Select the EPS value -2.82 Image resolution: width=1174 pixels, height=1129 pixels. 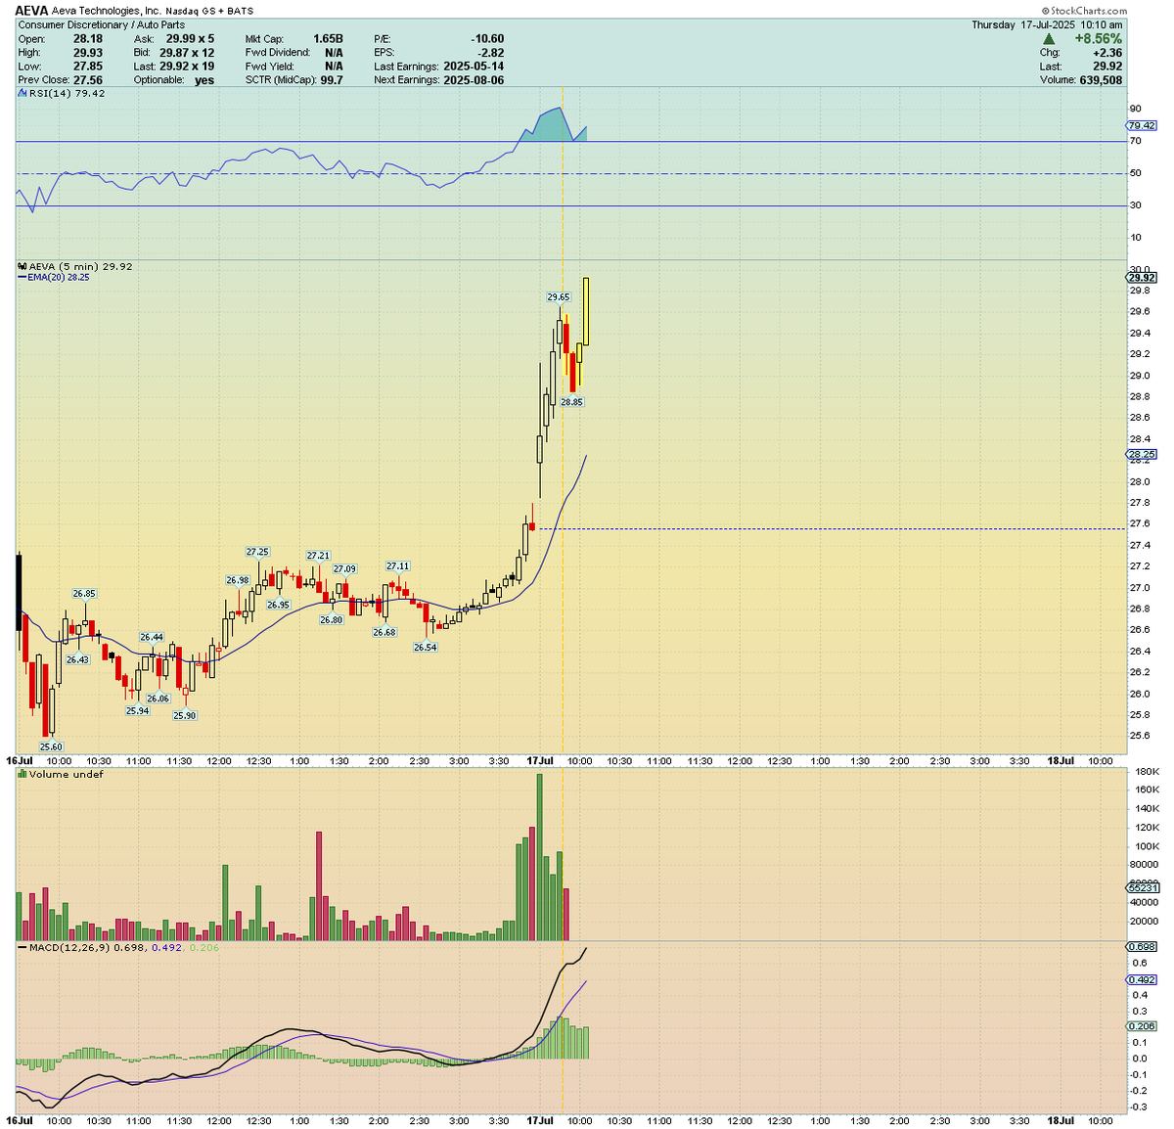(490, 53)
